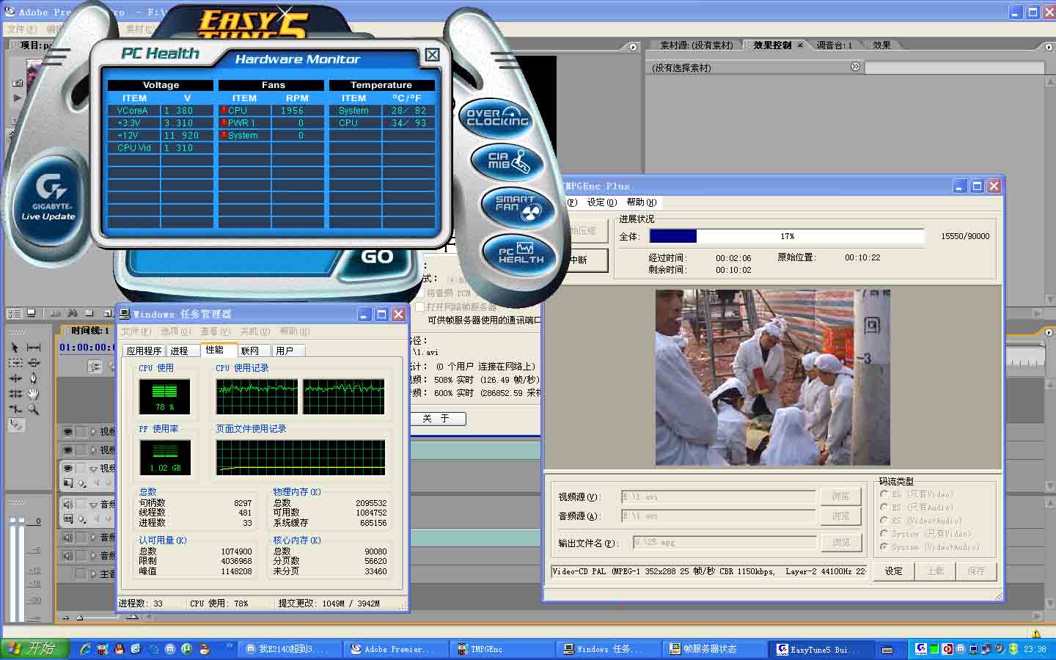Click the 设定 button in TMPGEnc
Viewport: 1056px width, 660px height.
coord(893,571)
